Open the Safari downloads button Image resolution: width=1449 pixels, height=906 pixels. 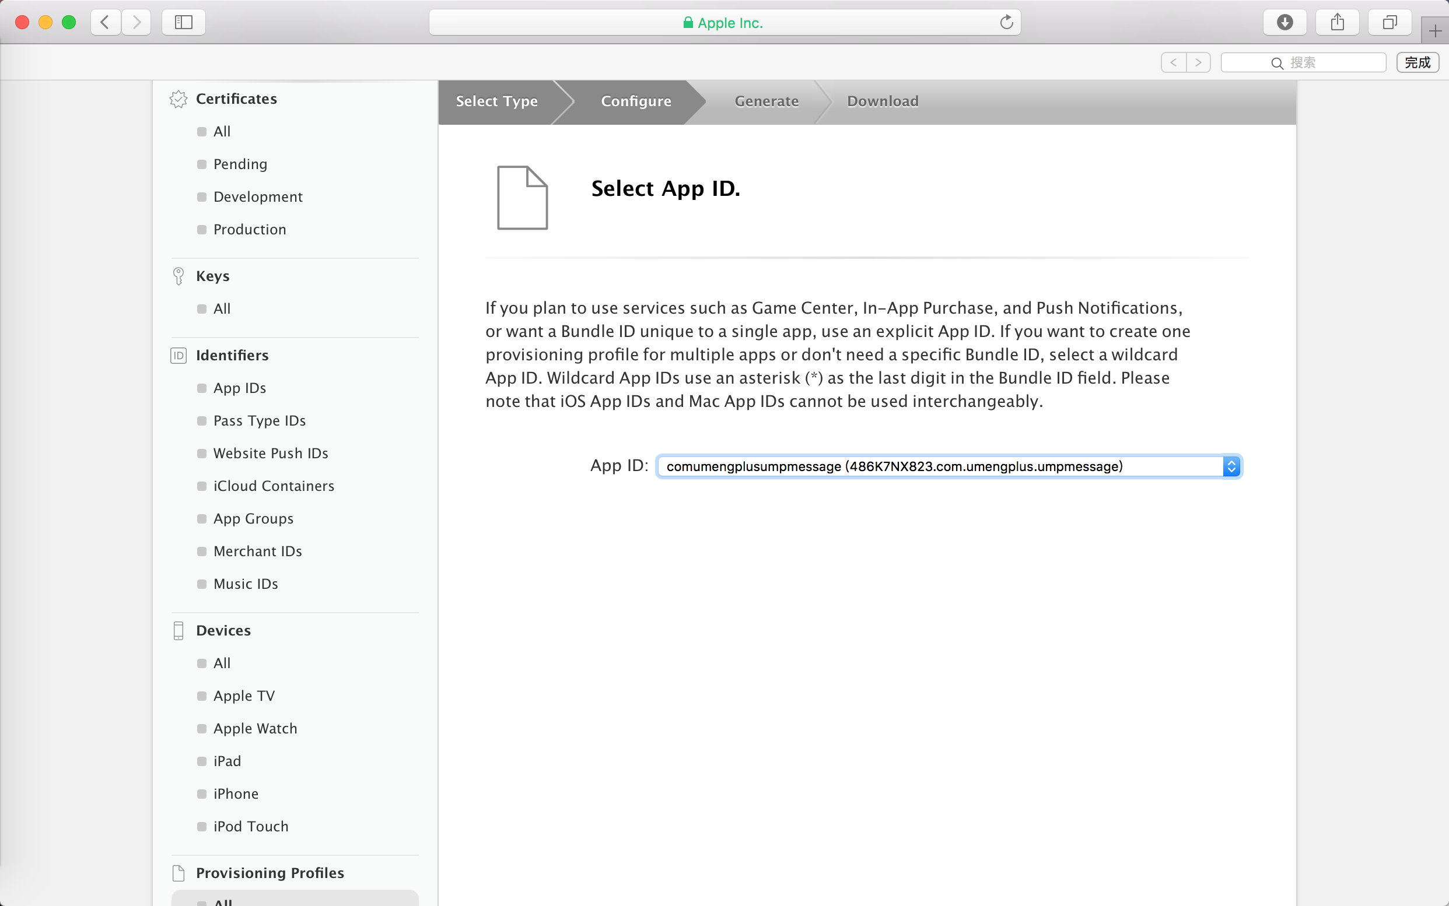(1284, 23)
